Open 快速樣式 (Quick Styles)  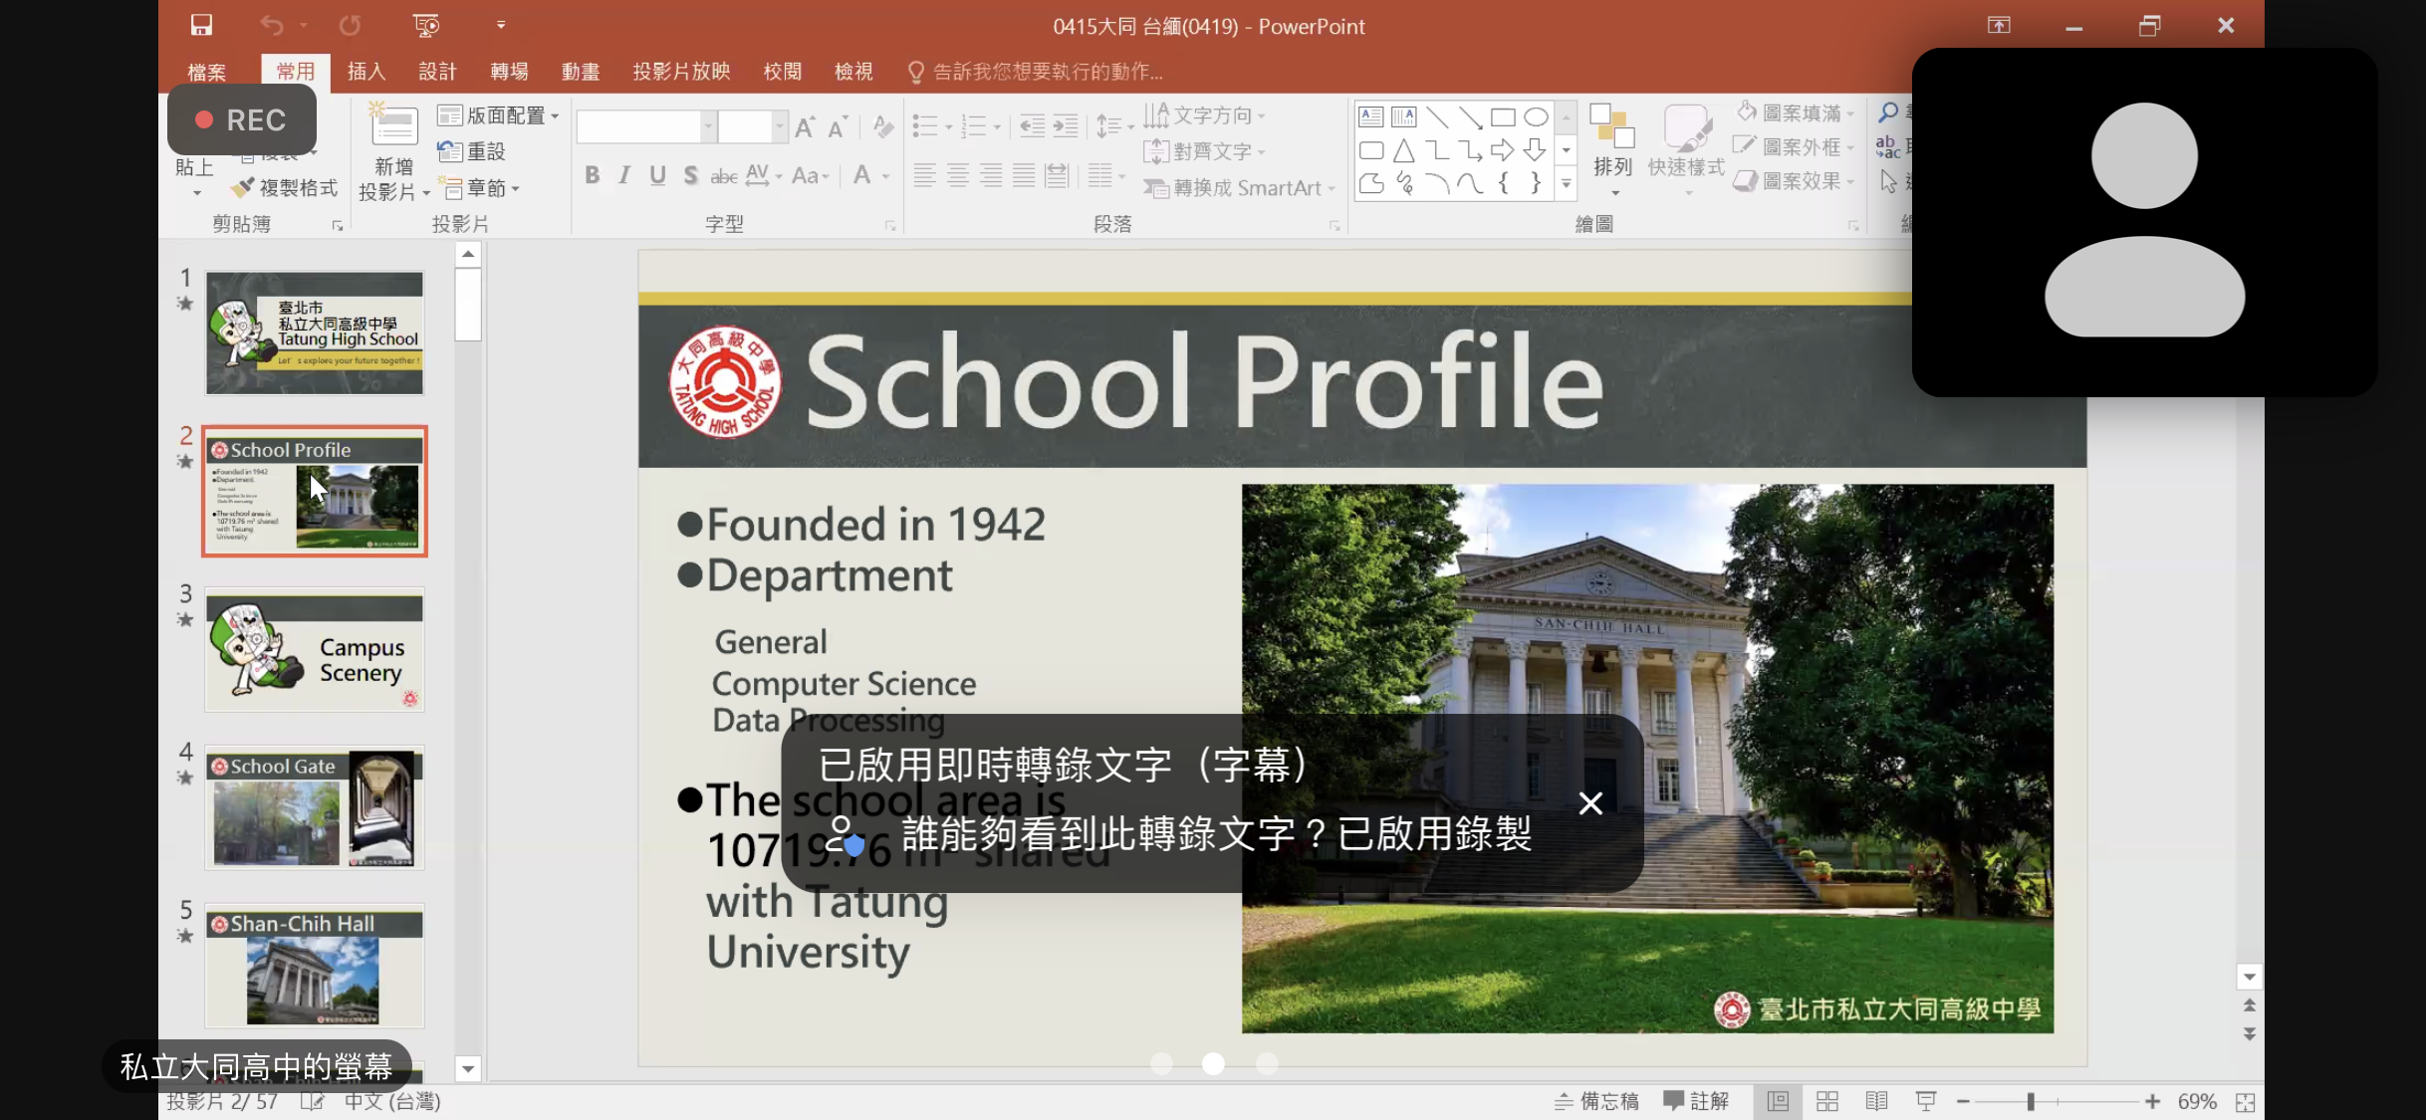[1686, 149]
